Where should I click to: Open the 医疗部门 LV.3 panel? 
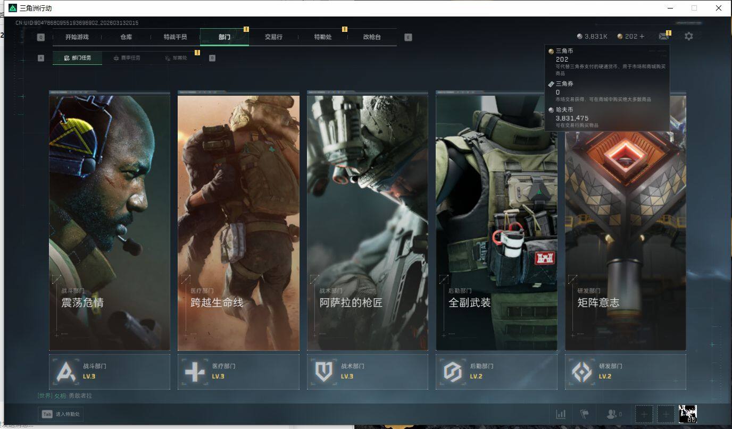point(238,372)
